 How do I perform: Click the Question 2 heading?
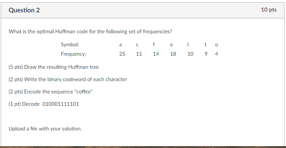(x=24, y=10)
